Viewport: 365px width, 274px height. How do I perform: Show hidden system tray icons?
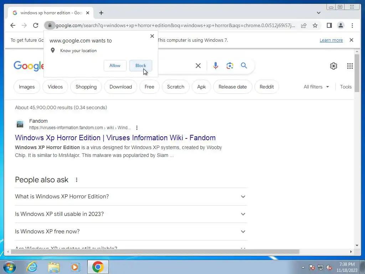tap(303, 267)
